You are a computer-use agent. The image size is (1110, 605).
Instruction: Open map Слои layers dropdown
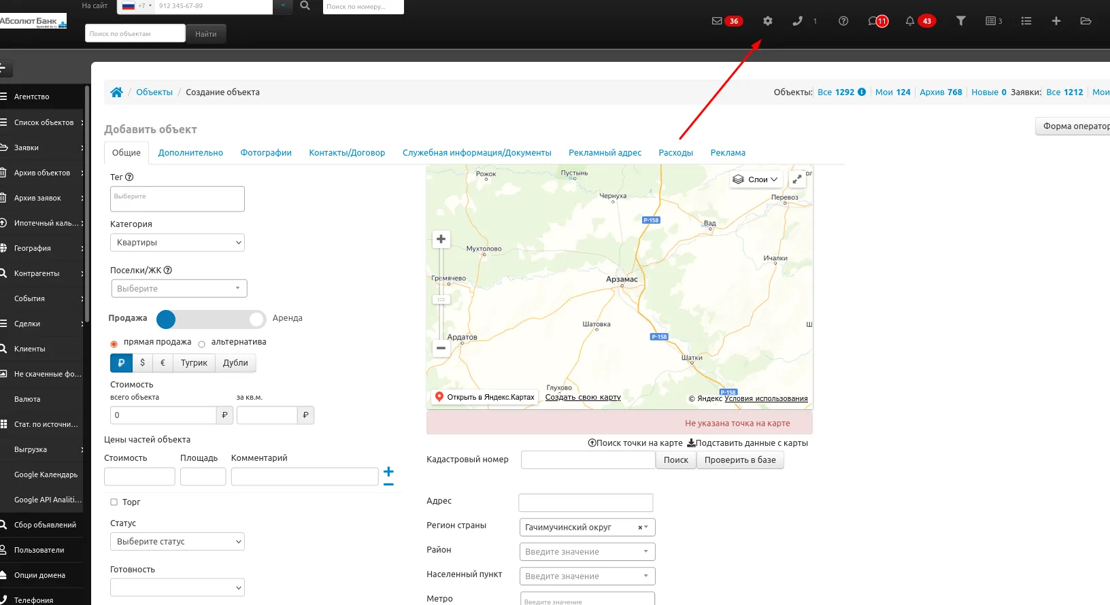(756, 179)
